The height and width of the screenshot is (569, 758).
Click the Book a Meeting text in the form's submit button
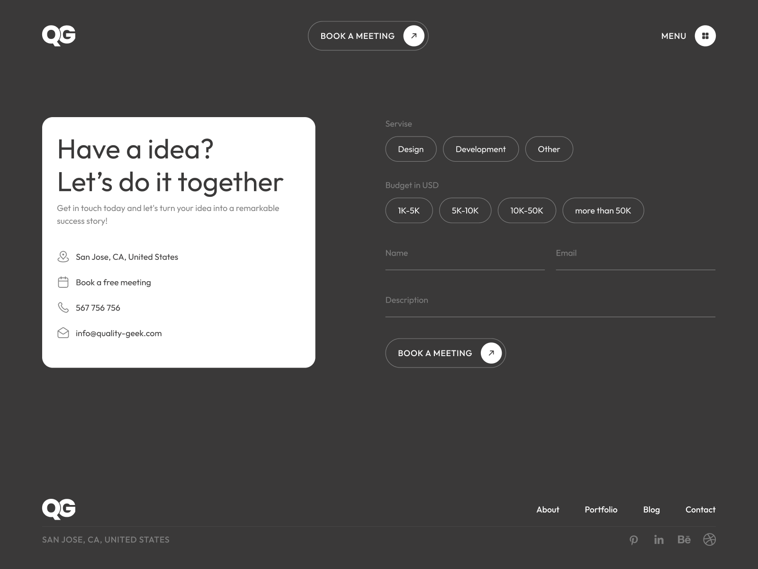click(435, 353)
